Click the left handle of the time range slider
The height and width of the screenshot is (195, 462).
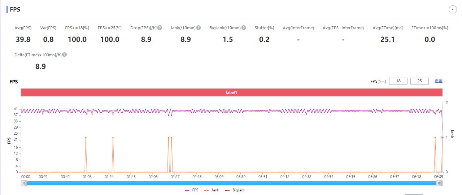pyautogui.click(x=24, y=183)
